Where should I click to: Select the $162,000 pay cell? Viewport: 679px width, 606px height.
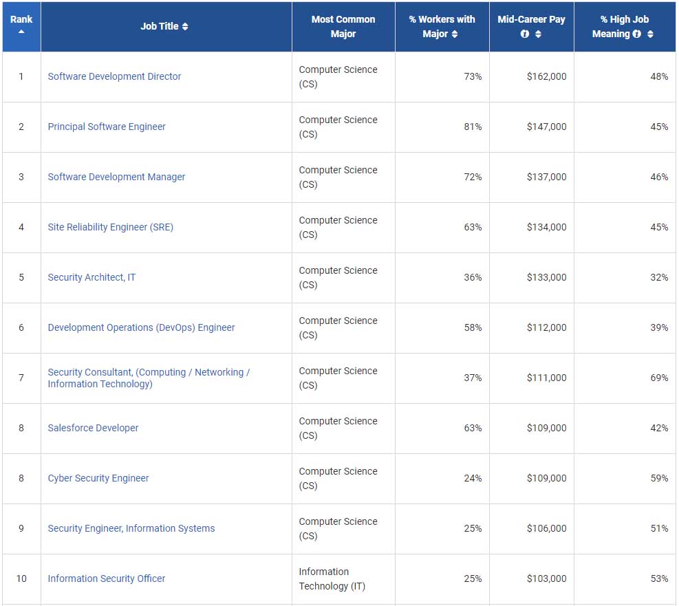point(532,76)
